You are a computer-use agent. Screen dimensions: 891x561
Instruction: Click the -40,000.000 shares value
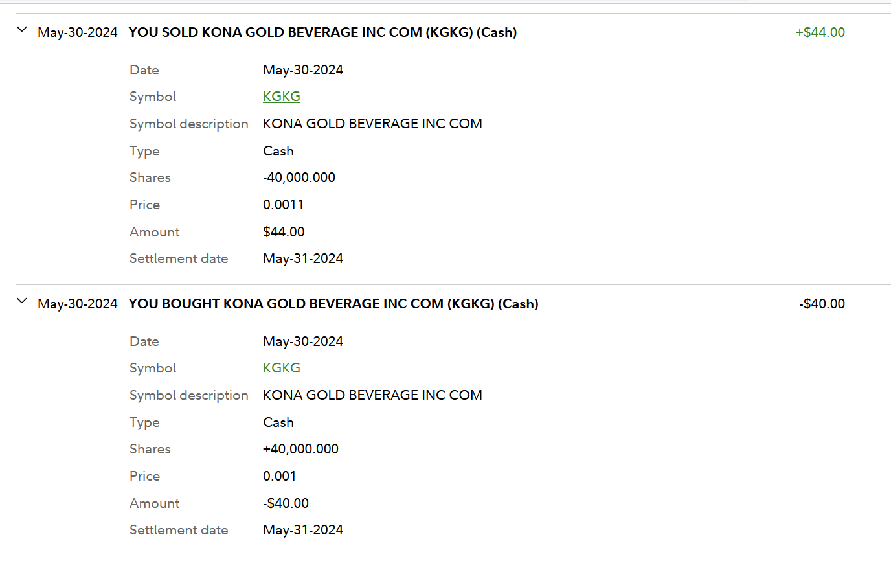(x=299, y=177)
